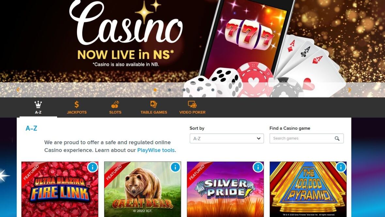Image resolution: width=385 pixels, height=217 pixels.
Task: Go to previous banner slide arrow
Action: click(x=18, y=90)
